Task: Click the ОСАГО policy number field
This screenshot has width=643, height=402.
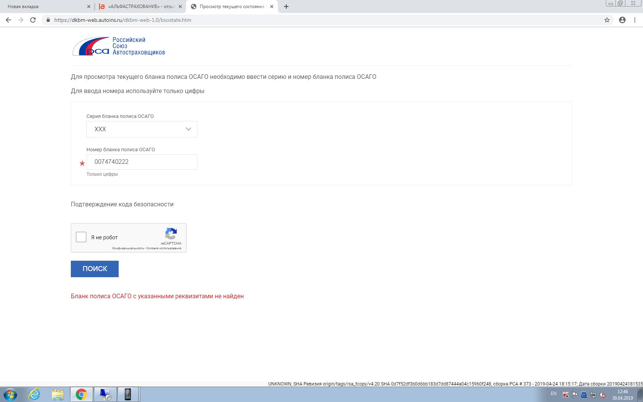Action: (142, 162)
